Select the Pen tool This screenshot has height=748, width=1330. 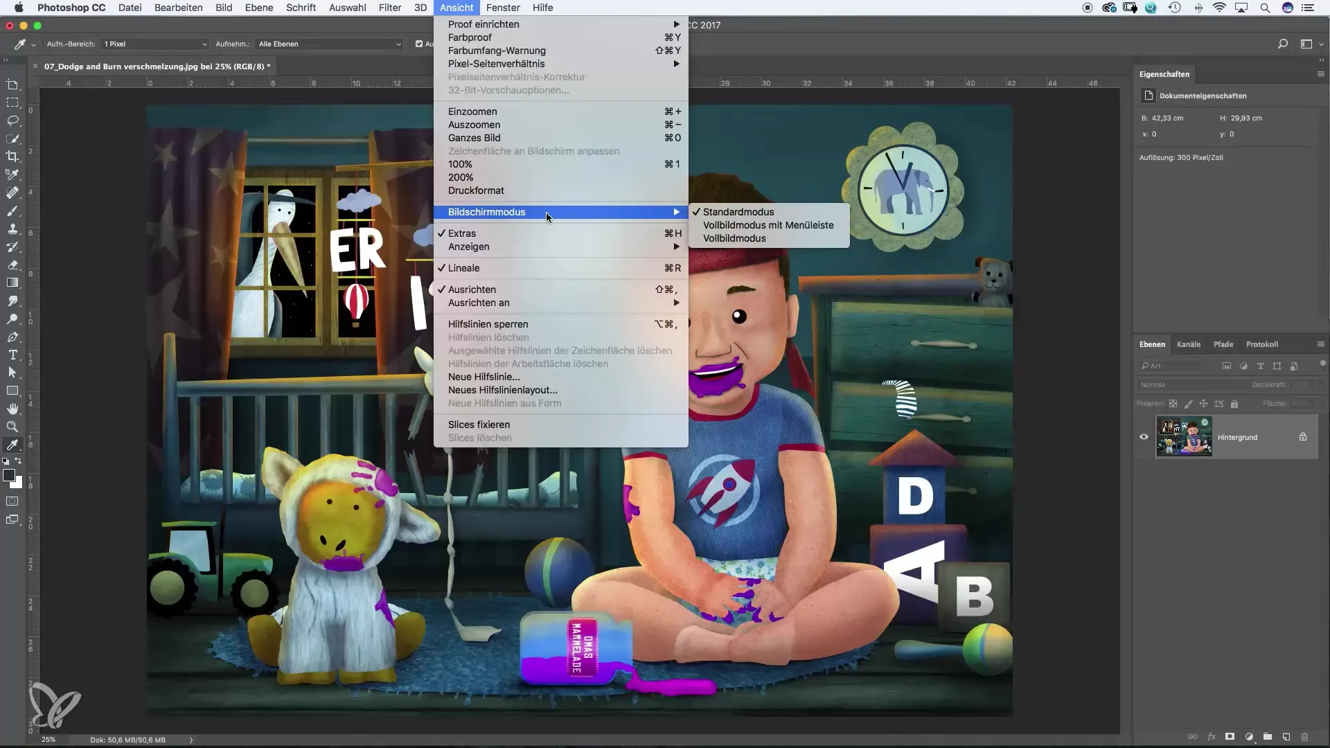coord(12,337)
